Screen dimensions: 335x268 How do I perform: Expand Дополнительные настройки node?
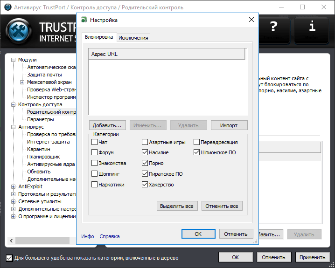coord(13,209)
